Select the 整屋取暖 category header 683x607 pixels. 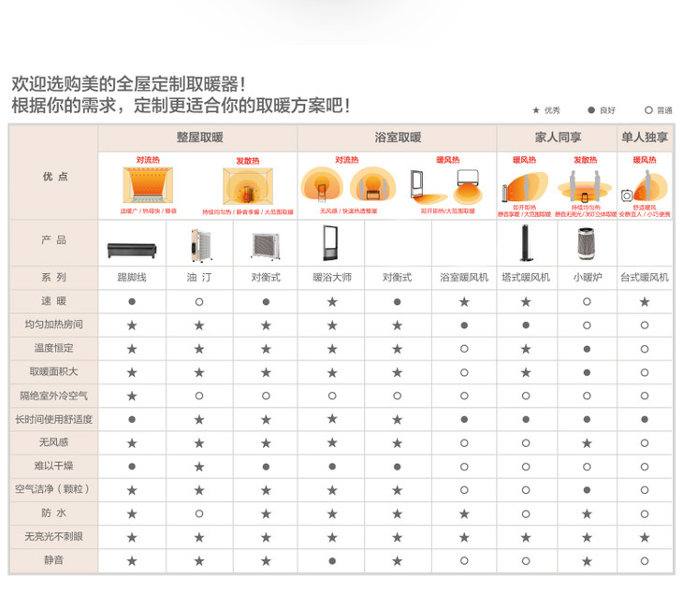pos(198,137)
